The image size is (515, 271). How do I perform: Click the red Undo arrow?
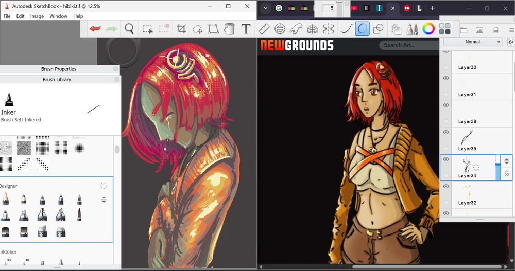[x=95, y=29]
